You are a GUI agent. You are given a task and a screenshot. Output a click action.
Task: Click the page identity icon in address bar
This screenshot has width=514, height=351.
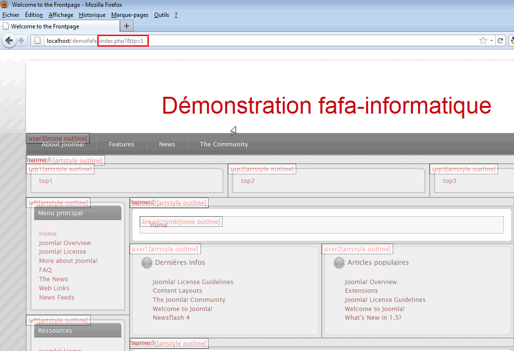tap(38, 40)
